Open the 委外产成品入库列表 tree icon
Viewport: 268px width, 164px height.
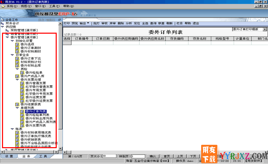tap(22, 122)
